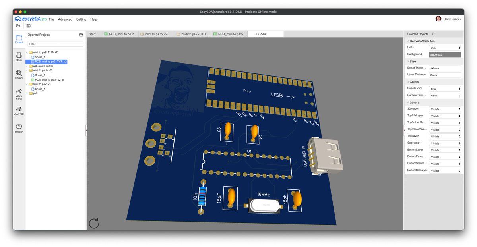Switch to the Start tab
Viewport: 477px width, 247px height.
coord(92,34)
